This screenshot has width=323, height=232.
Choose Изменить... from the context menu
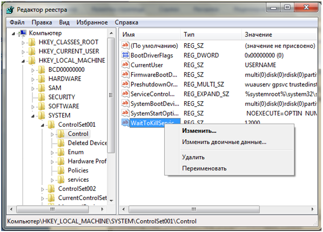point(199,131)
